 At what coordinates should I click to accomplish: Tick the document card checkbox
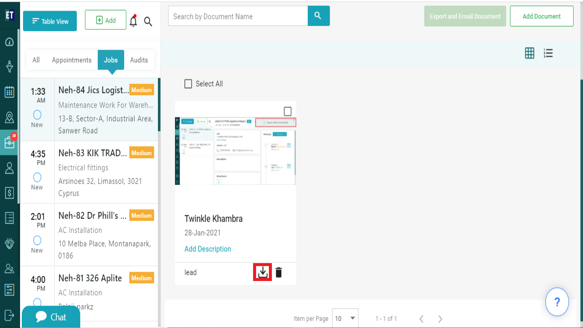(288, 111)
